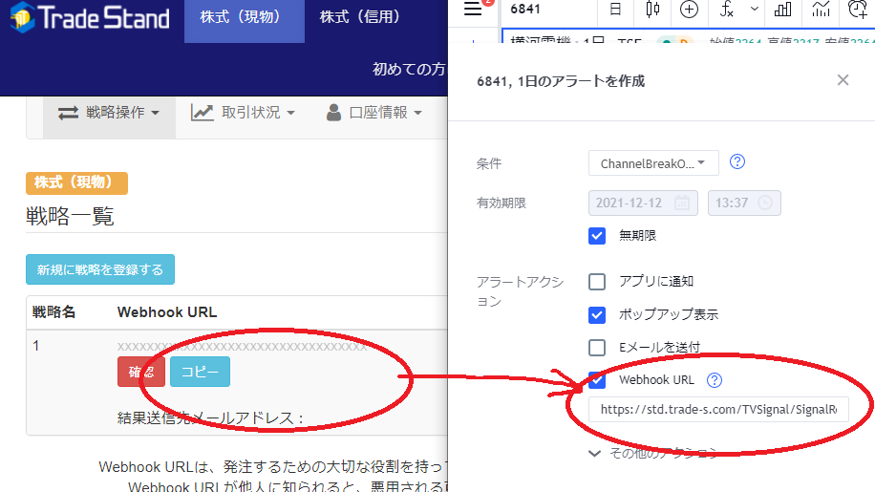Open the fx indicators icon

click(727, 9)
